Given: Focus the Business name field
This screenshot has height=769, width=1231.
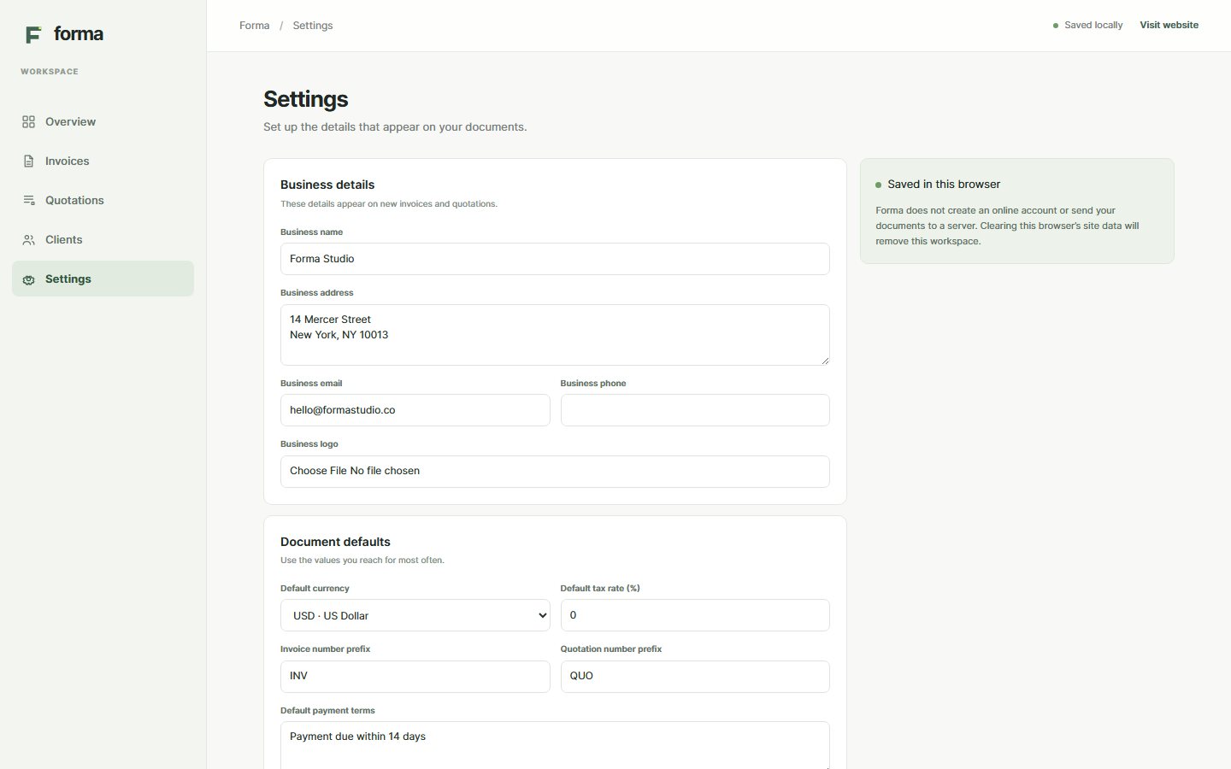Looking at the screenshot, I should [x=555, y=259].
